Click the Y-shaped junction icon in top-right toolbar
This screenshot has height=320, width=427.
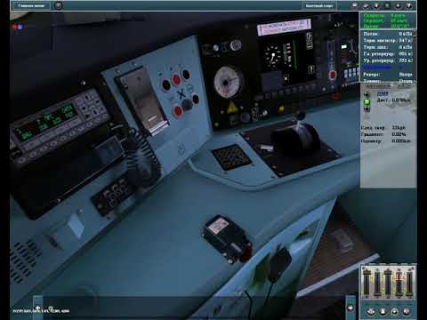pos(409,5)
